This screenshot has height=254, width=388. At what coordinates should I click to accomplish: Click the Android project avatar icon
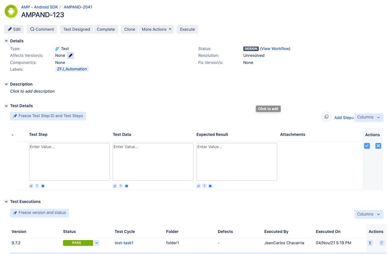tap(11, 11)
